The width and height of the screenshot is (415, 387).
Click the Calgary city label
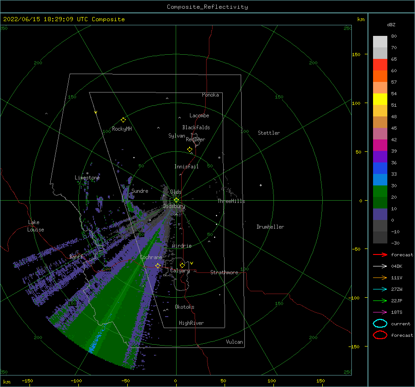(x=180, y=271)
